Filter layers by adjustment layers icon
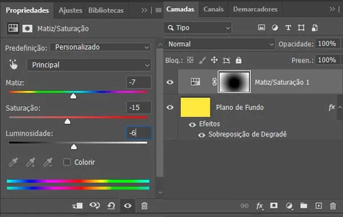343x217 pixels. point(275,28)
